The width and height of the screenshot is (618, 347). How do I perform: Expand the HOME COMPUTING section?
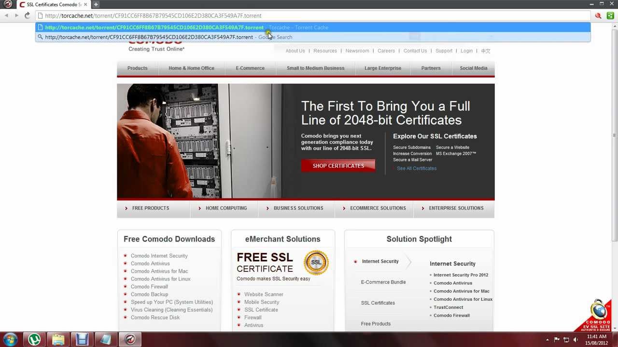click(226, 208)
